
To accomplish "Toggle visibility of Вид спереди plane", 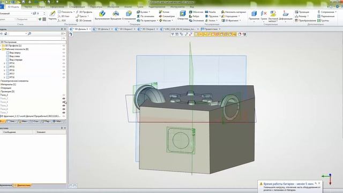I will point(64,60).
